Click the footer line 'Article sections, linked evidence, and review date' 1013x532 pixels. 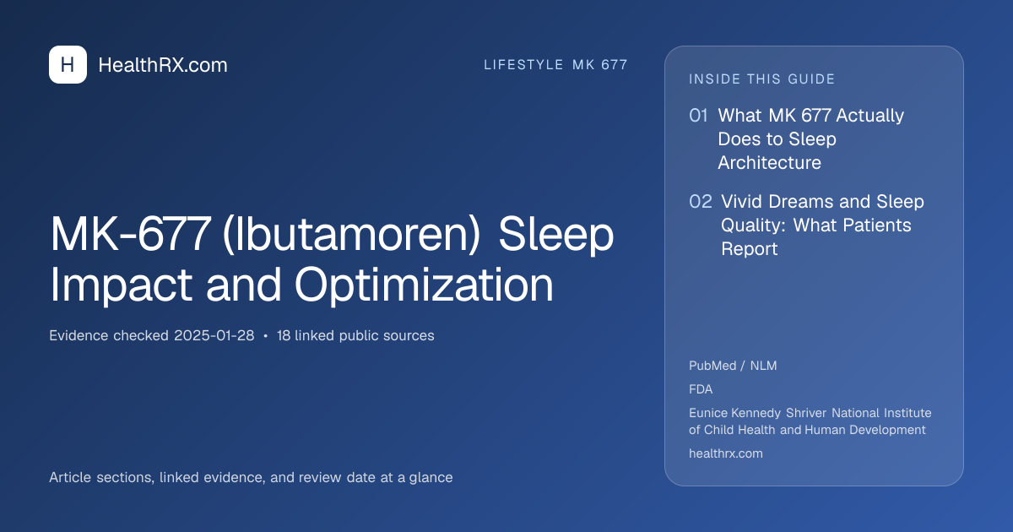(251, 477)
